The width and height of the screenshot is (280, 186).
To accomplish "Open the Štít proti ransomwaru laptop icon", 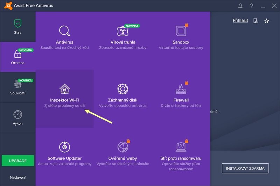I will [181, 147].
